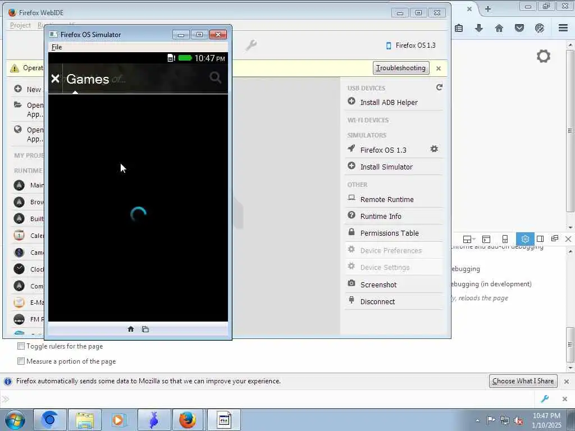
Task: Click the rocket icon for Firefox OS 1.3
Action: click(x=352, y=148)
